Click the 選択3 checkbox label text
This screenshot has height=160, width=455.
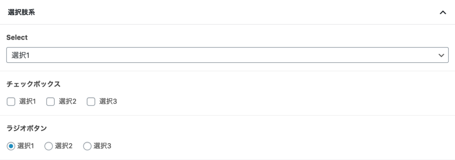(x=108, y=102)
